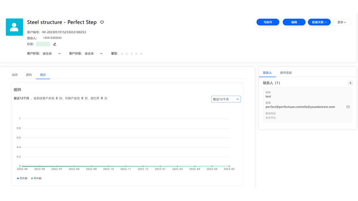Click the 编辑 button
This screenshot has width=358, height=201.
(294, 22)
